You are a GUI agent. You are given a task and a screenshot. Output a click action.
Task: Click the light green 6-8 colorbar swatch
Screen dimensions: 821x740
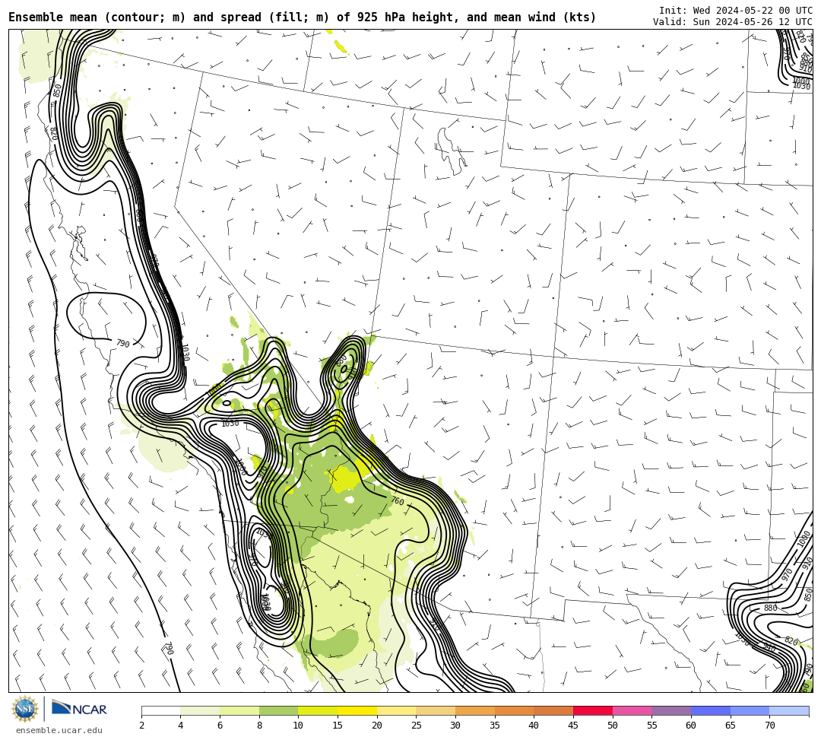point(239,710)
